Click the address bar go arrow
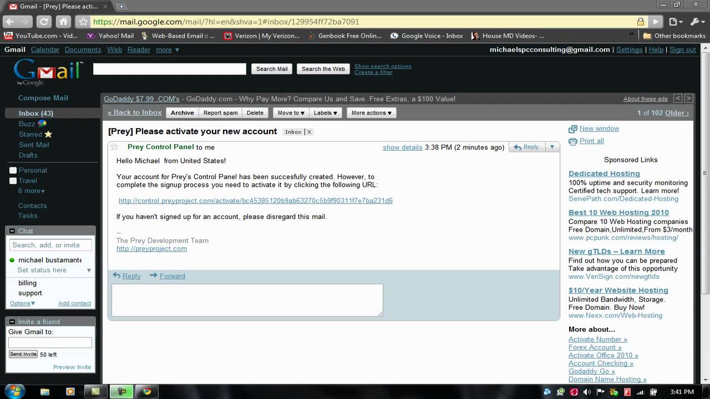Viewport: 710px width, 399px height. click(656, 22)
